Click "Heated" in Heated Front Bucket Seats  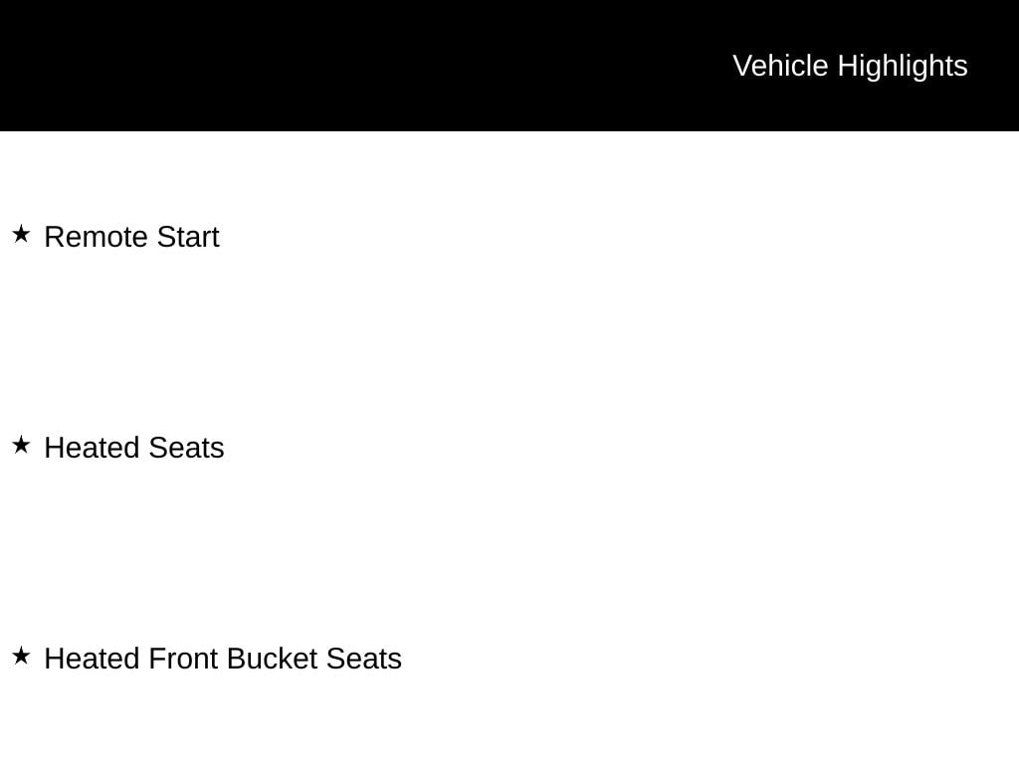93,660
